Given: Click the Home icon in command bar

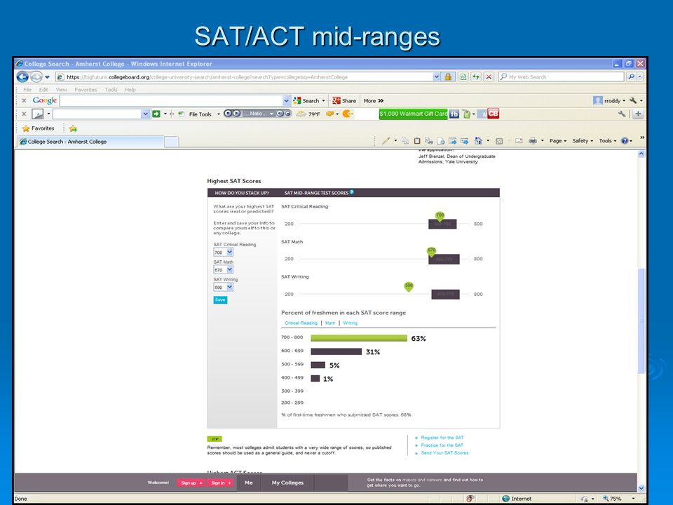Looking at the screenshot, I should click(x=478, y=141).
